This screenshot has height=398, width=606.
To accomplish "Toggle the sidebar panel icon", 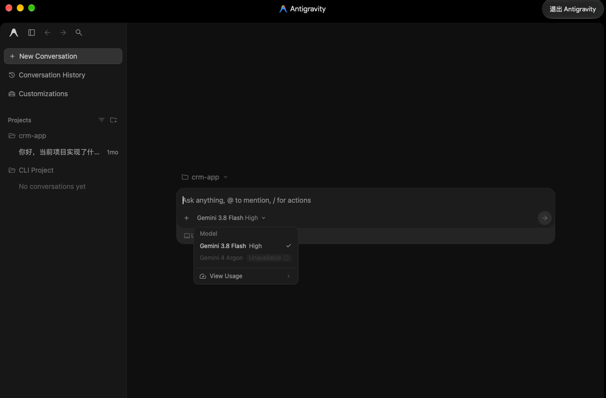I will click(32, 33).
